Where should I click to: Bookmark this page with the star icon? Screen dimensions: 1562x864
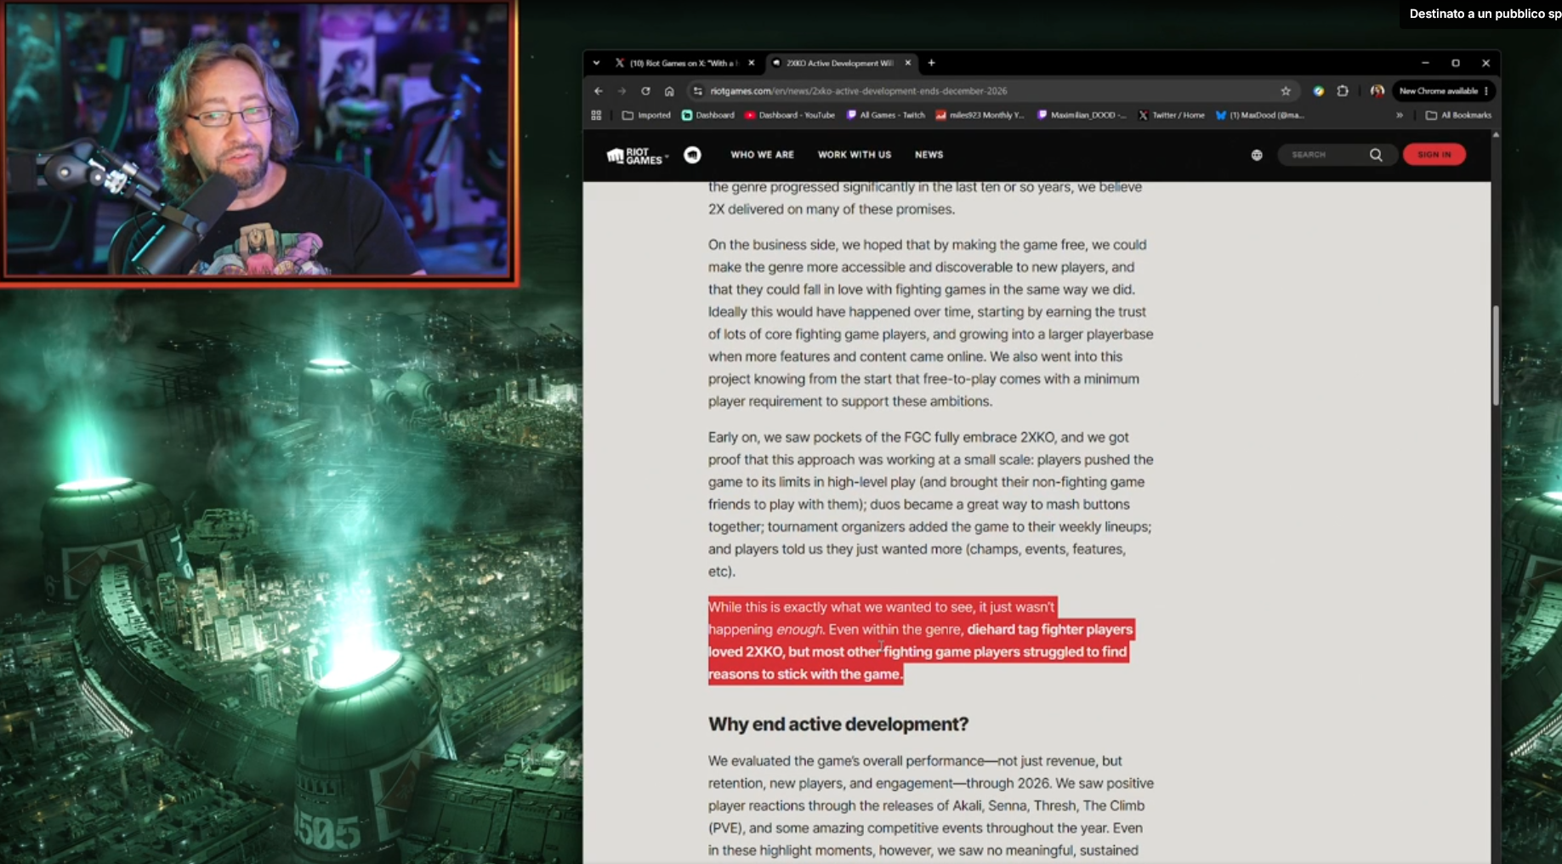pyautogui.click(x=1286, y=91)
